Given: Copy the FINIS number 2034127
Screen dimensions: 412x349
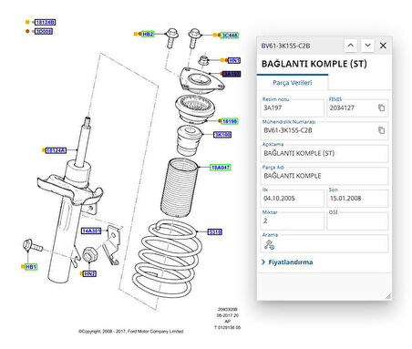Looking at the screenshot, I should coord(381,108).
